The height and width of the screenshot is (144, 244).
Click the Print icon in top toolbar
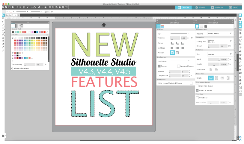(13, 7)
